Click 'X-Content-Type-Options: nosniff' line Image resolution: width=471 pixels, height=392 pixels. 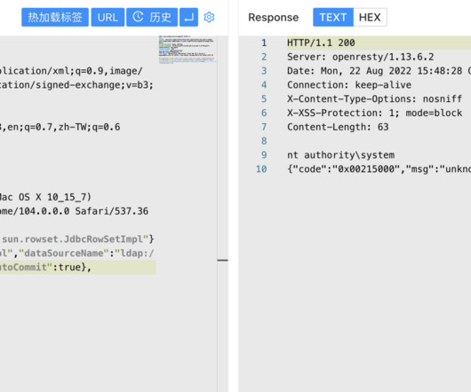click(x=374, y=99)
